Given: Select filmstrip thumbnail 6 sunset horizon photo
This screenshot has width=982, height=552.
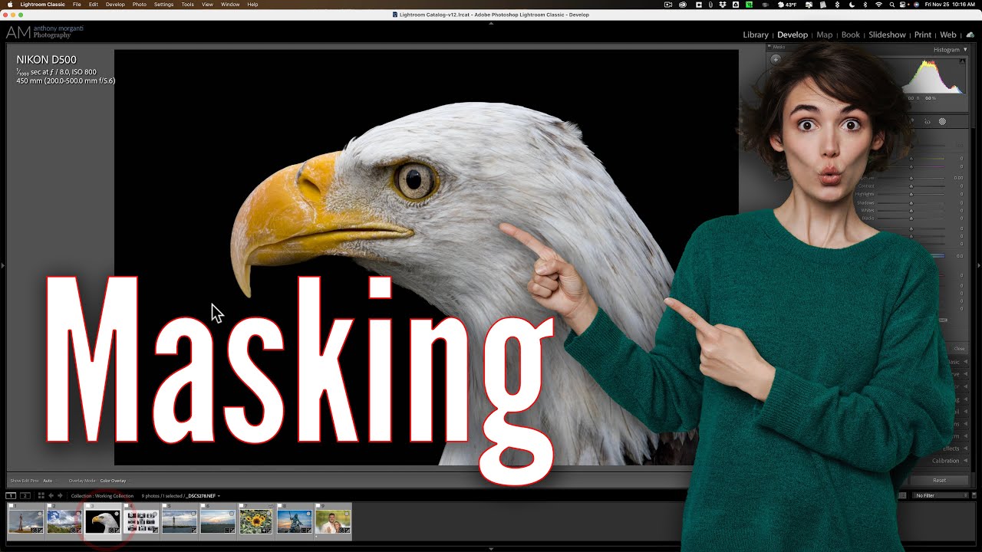Looking at the screenshot, I should coord(218,521).
